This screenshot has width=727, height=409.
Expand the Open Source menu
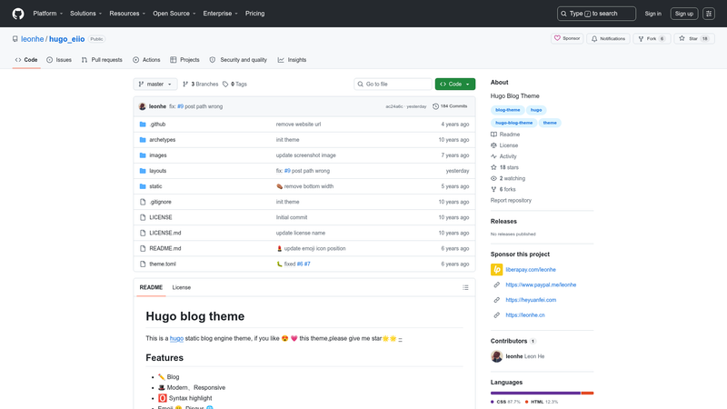pyautogui.click(x=174, y=14)
